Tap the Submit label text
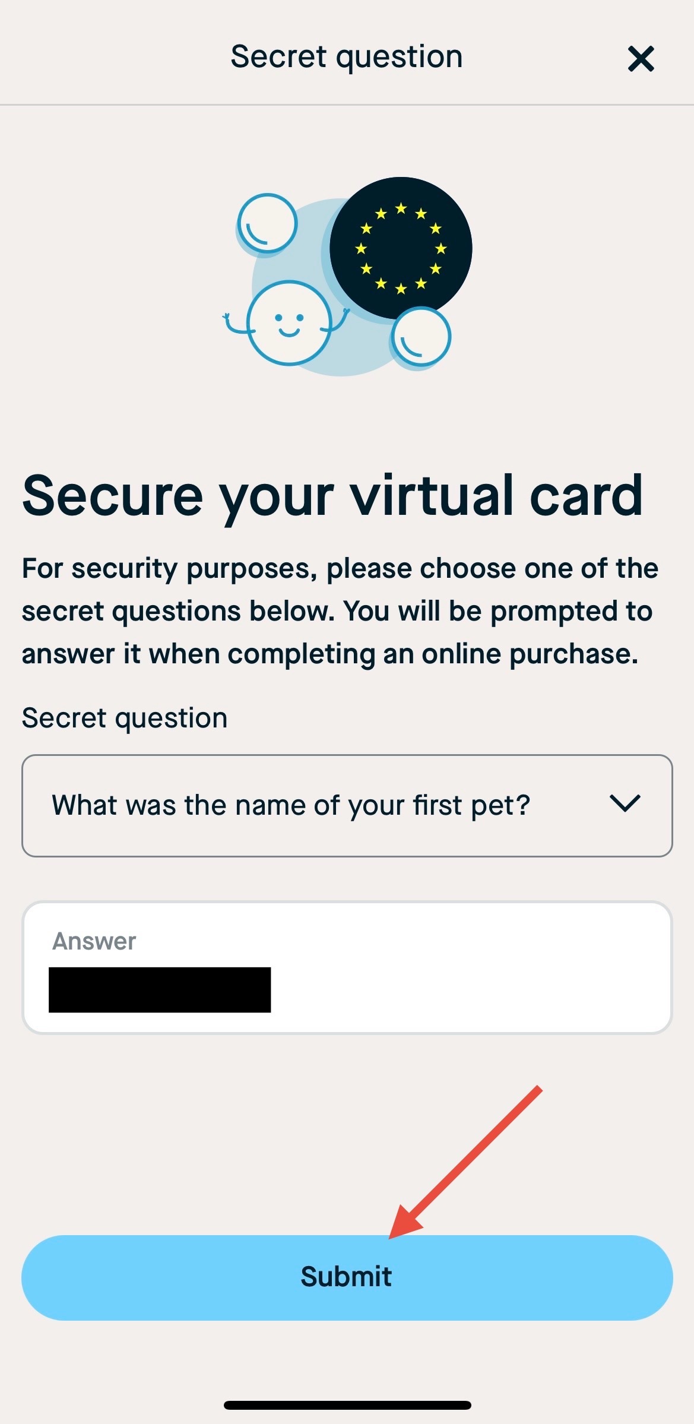The image size is (694, 1424). (346, 1276)
